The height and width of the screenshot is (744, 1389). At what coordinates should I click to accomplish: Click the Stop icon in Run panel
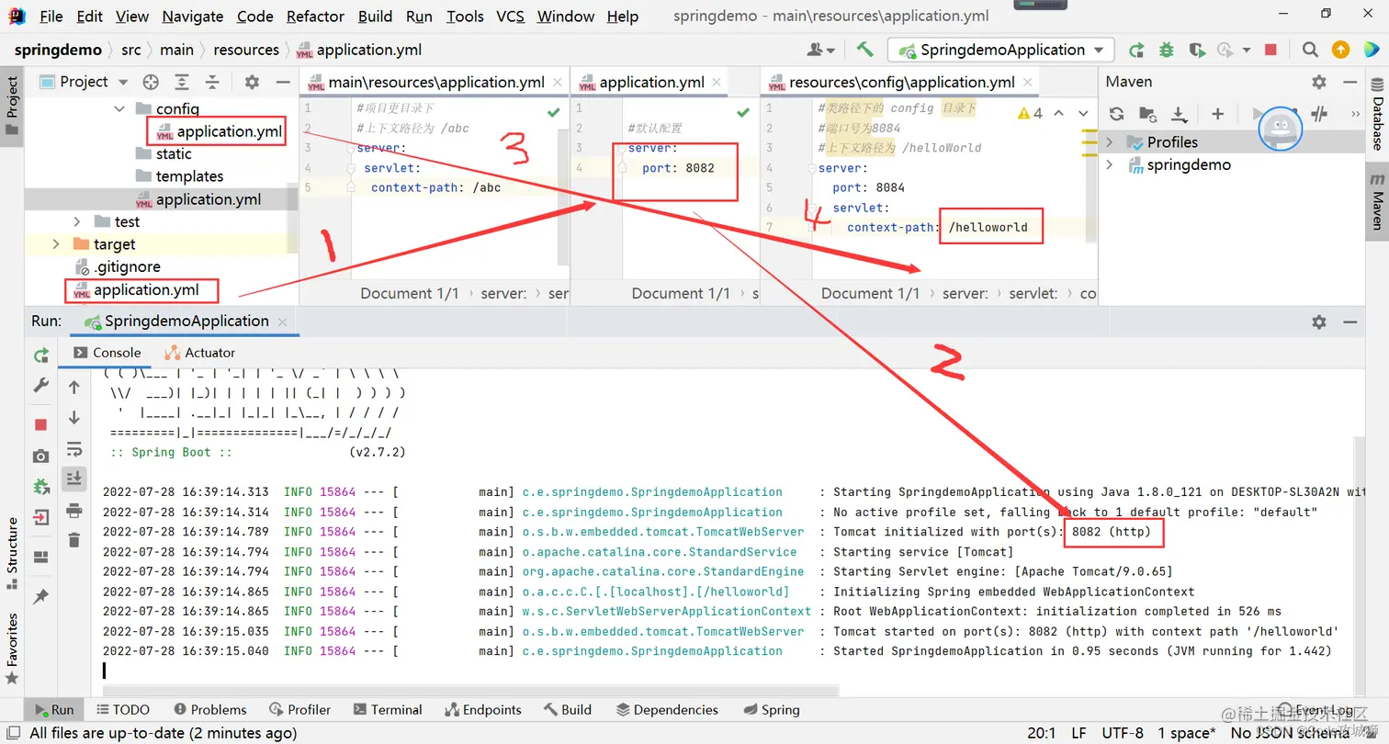click(40, 424)
